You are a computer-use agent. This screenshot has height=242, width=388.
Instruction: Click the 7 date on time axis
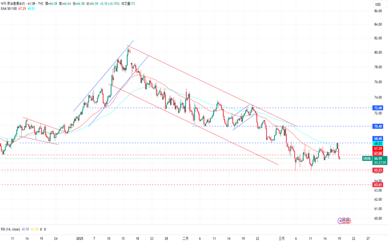(x=94, y=238)
